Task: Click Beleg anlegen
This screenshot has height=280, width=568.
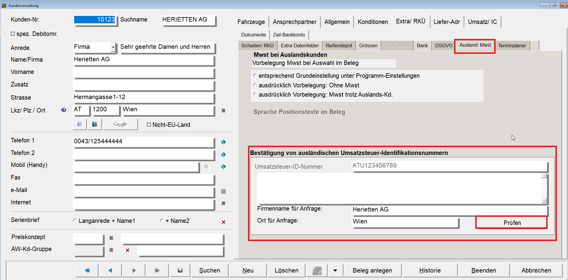Action: tap(372, 270)
